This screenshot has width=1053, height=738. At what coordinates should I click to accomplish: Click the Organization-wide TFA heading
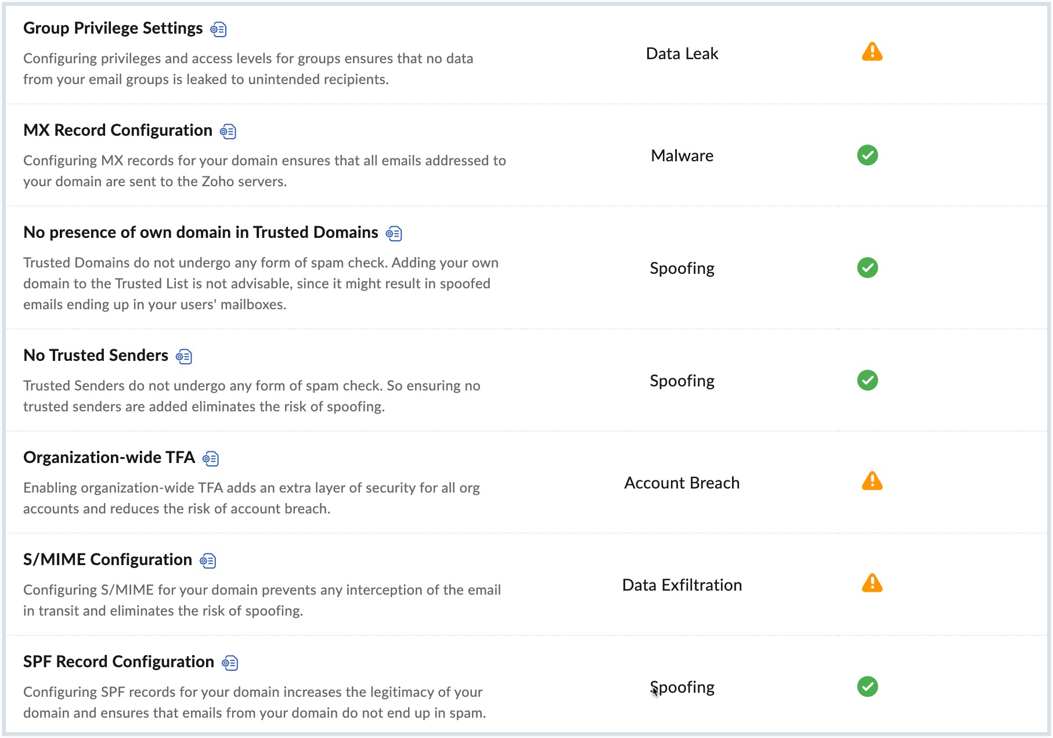109,458
